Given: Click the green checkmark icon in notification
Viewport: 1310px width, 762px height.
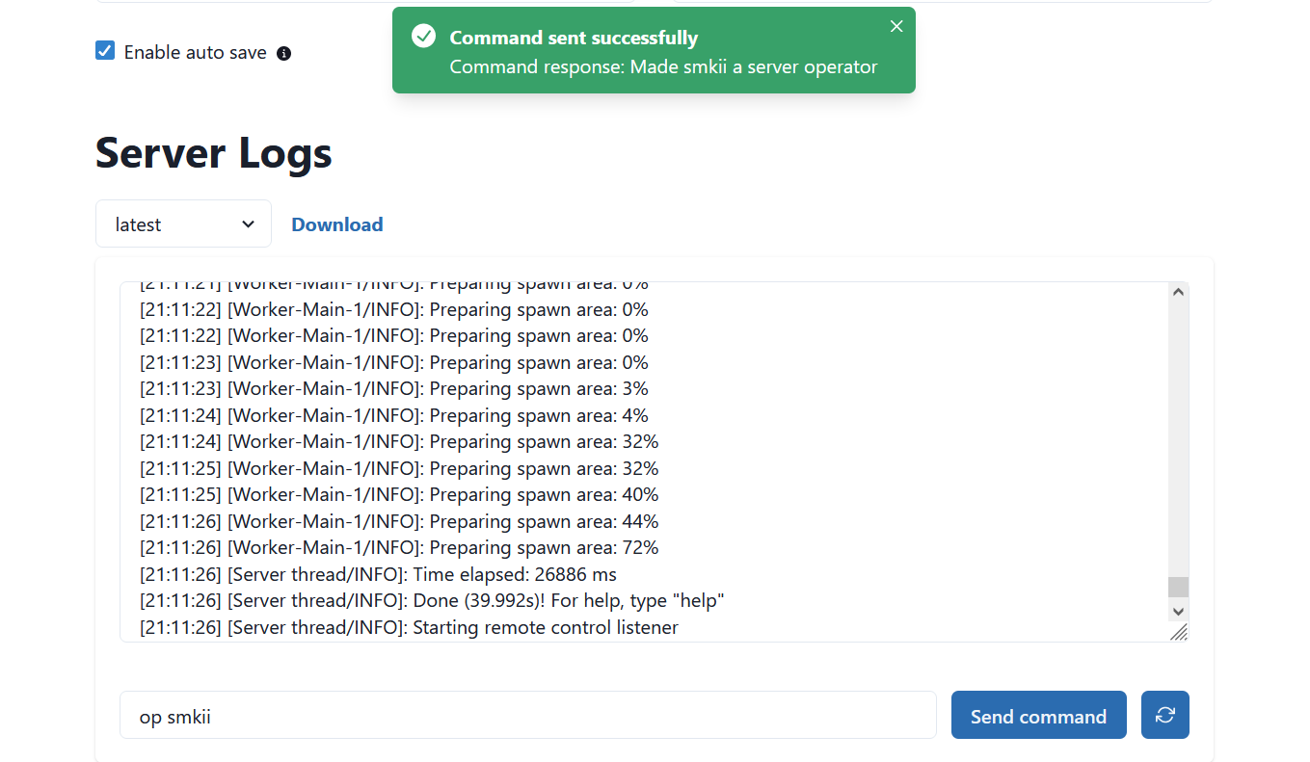Looking at the screenshot, I should (x=423, y=37).
